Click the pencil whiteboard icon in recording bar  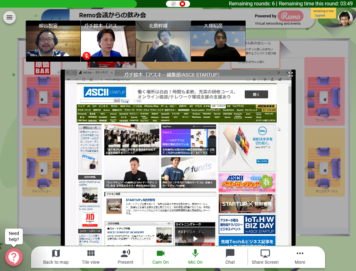174,3
